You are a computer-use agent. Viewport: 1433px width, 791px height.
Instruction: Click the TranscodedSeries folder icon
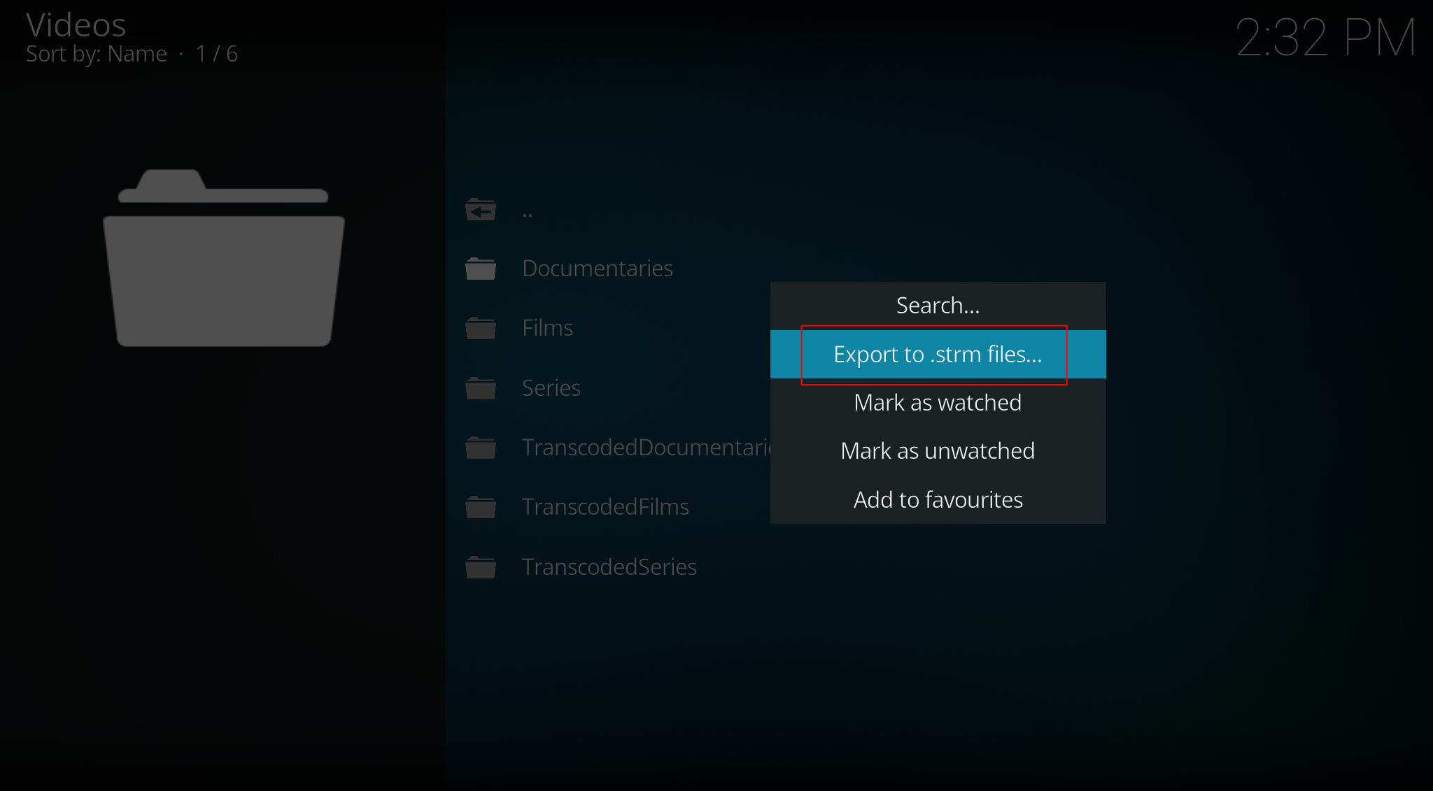(x=481, y=567)
